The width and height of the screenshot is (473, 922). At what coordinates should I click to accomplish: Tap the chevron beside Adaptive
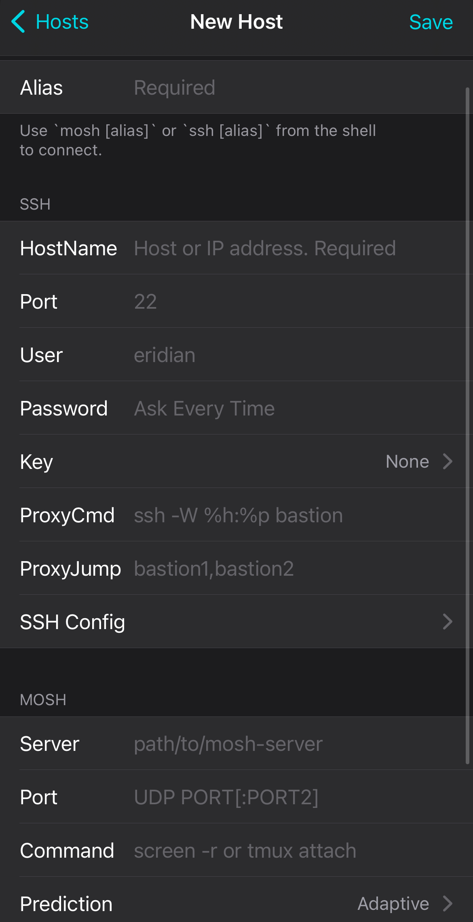(448, 904)
